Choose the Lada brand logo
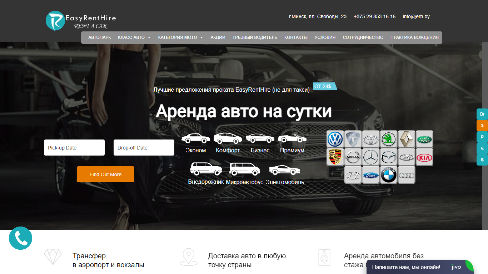 point(407,157)
